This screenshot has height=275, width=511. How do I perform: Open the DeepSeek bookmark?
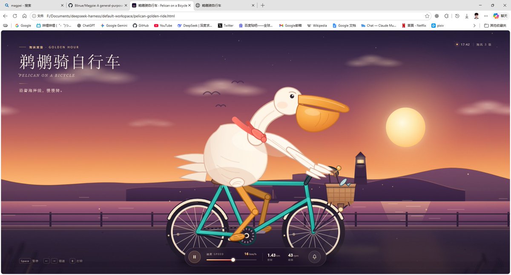(x=195, y=26)
